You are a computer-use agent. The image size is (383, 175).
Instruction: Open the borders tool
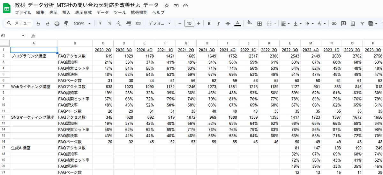[x=259, y=24]
